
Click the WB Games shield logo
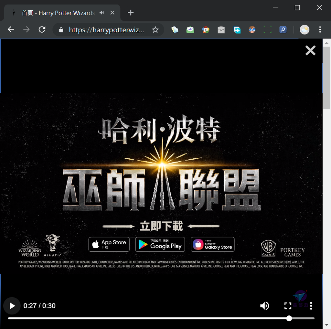tap(268, 248)
